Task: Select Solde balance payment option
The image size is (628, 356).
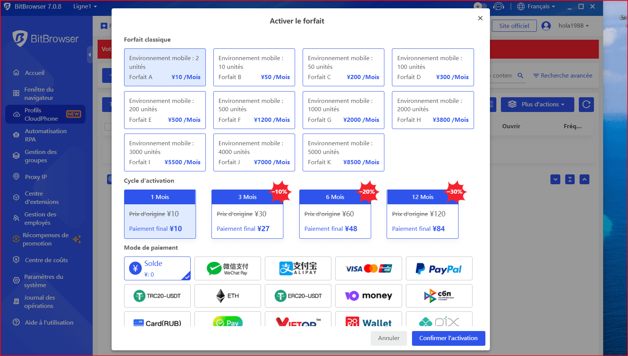Action: (x=157, y=269)
